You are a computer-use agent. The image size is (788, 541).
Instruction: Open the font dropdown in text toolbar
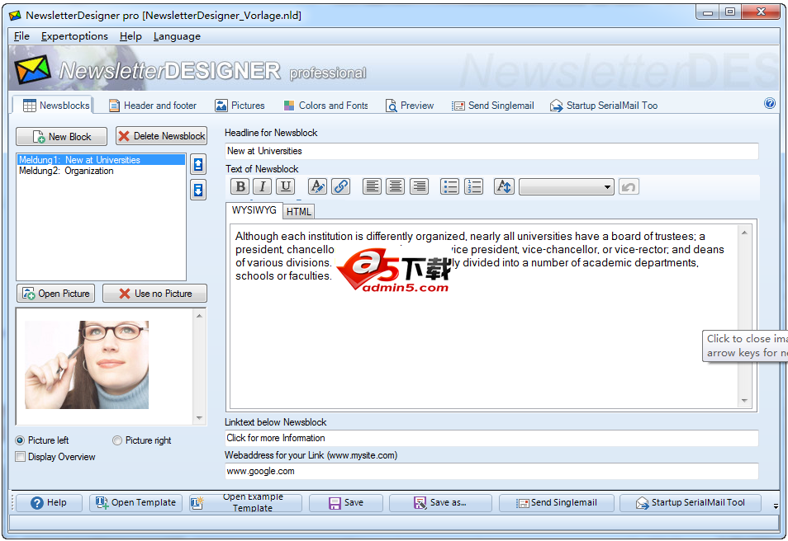567,187
